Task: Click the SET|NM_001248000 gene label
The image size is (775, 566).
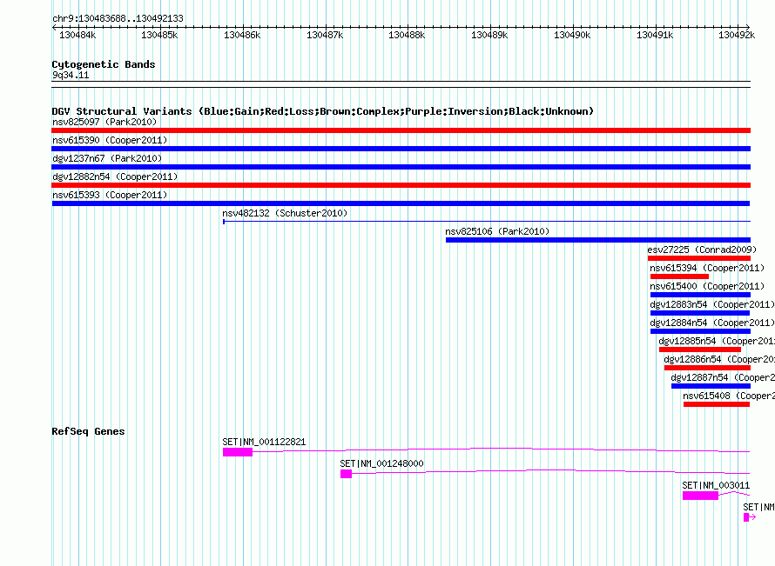Action: click(x=381, y=464)
